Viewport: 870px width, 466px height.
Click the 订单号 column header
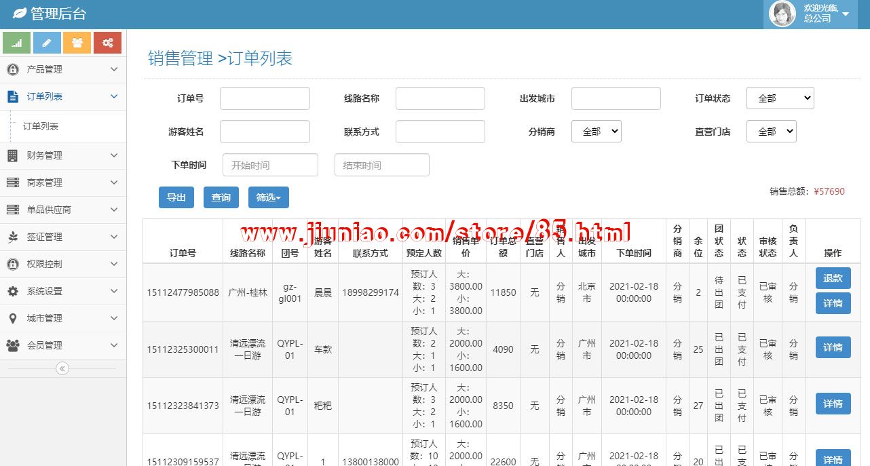(x=183, y=253)
